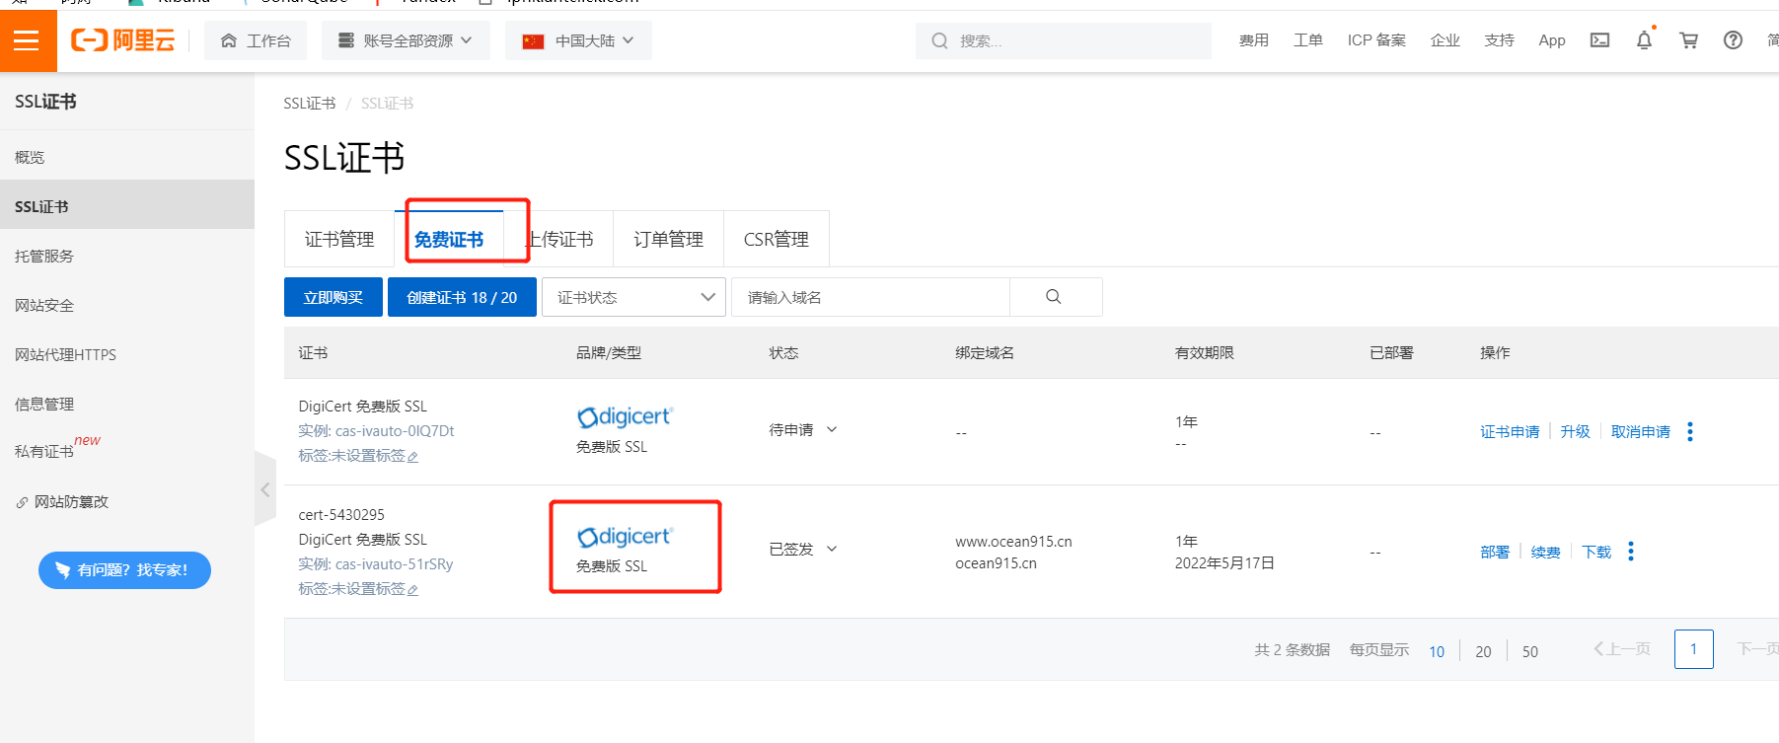
Task: Open the Cloud Shell terminal icon
Action: tap(1599, 40)
